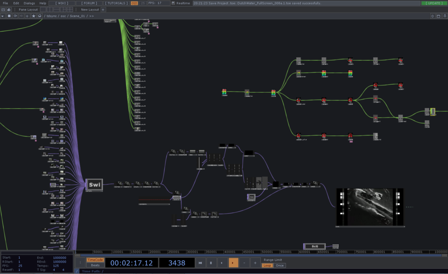This screenshot has height=274, width=448.
Task: Open the Edit menu
Action: click(16, 3)
